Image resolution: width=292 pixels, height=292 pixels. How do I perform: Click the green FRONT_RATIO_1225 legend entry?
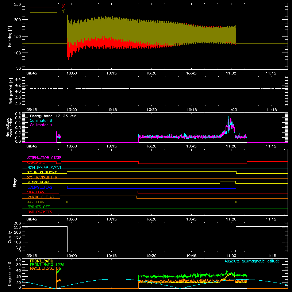coord(47,265)
